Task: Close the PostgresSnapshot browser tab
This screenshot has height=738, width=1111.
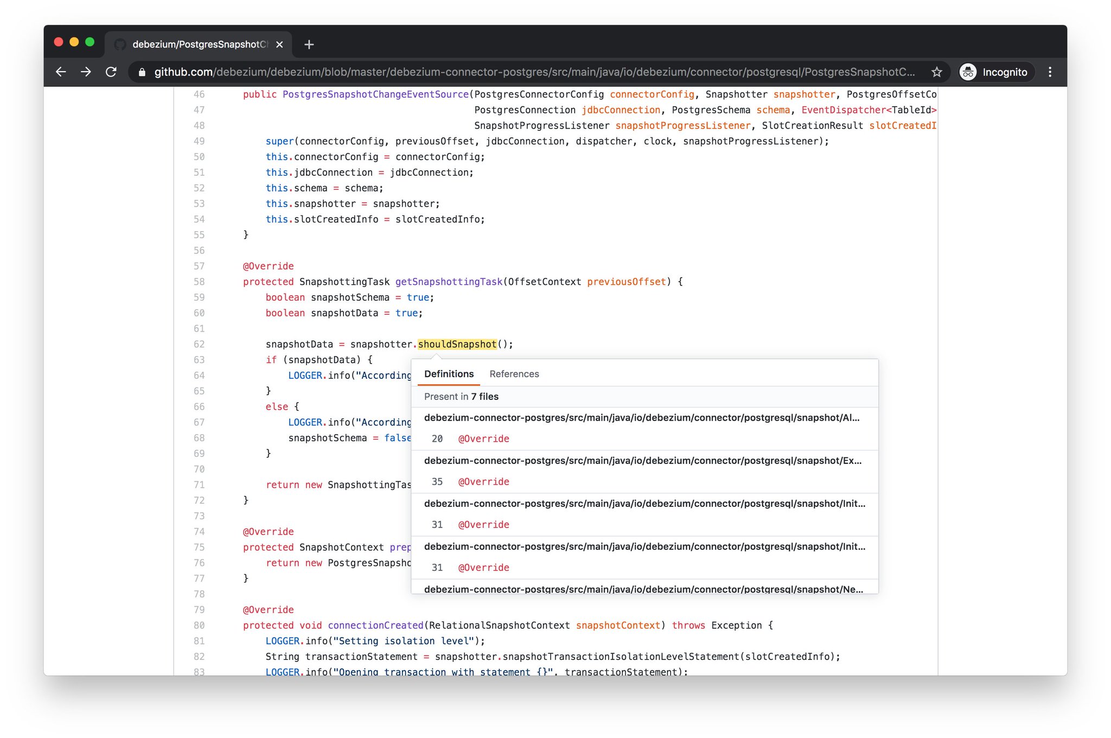Action: point(279,44)
